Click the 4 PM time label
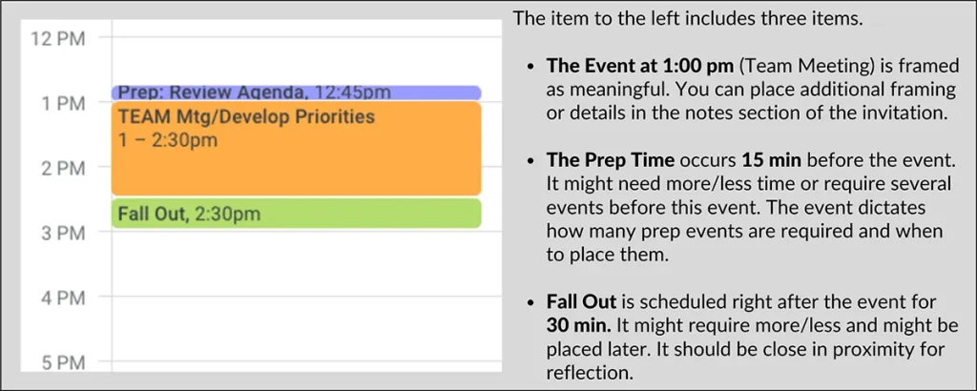Screen dimensions: 977x391 click(65, 298)
